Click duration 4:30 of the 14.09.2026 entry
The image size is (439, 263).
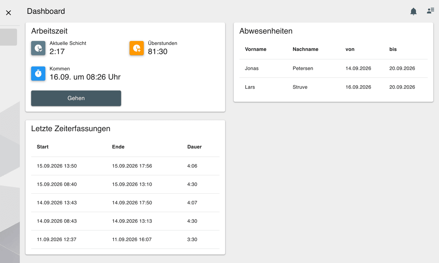tap(192, 221)
